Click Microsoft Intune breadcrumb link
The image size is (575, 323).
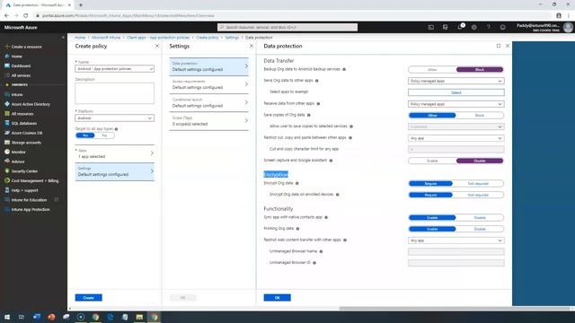pyautogui.click(x=106, y=38)
